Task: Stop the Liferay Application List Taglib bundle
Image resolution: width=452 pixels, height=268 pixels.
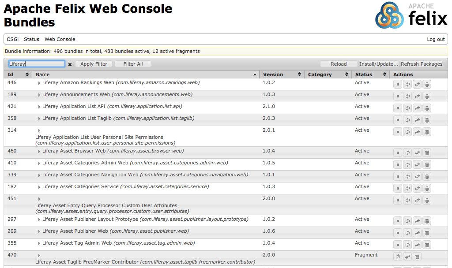Action: click(398, 120)
